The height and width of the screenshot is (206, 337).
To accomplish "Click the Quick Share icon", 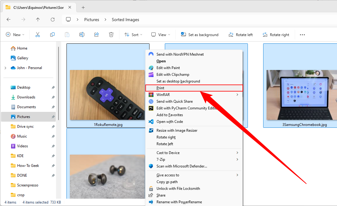I will pos(151,101).
